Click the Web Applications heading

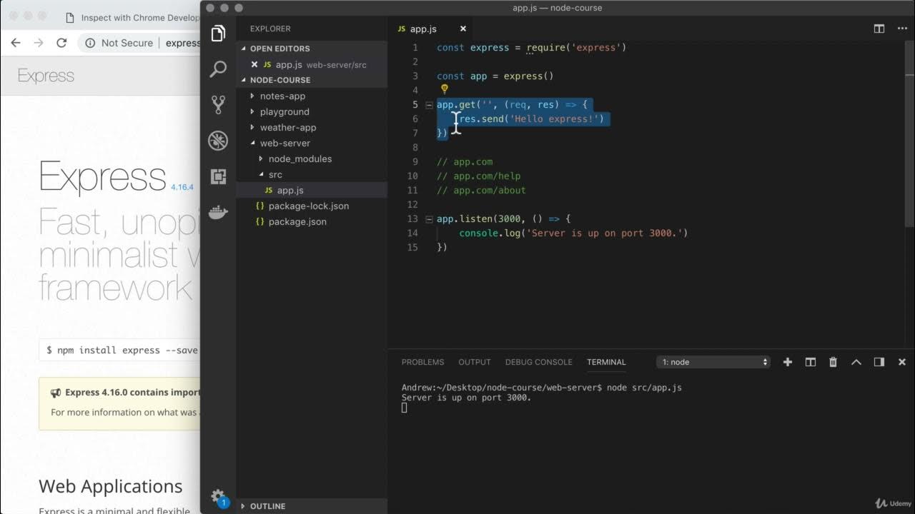(111, 486)
